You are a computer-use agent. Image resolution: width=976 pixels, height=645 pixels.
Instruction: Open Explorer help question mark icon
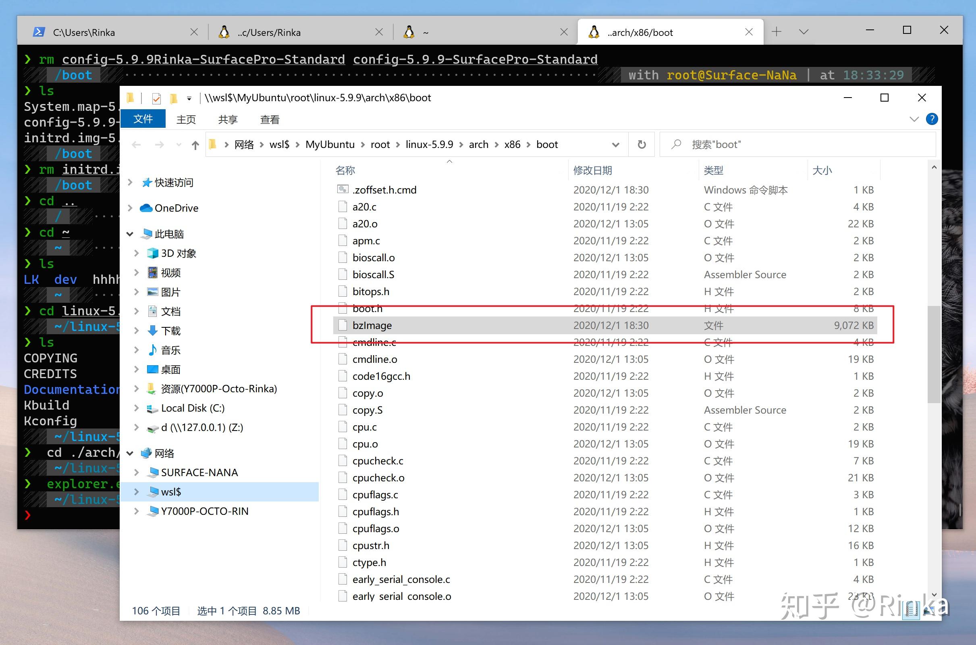click(x=932, y=119)
